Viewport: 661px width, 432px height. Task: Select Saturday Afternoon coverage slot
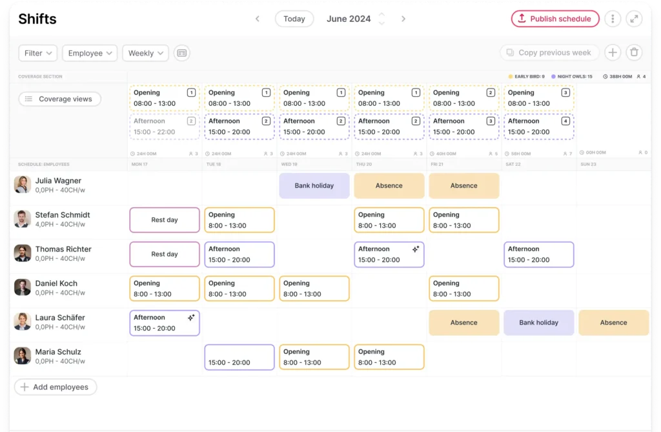click(x=539, y=126)
